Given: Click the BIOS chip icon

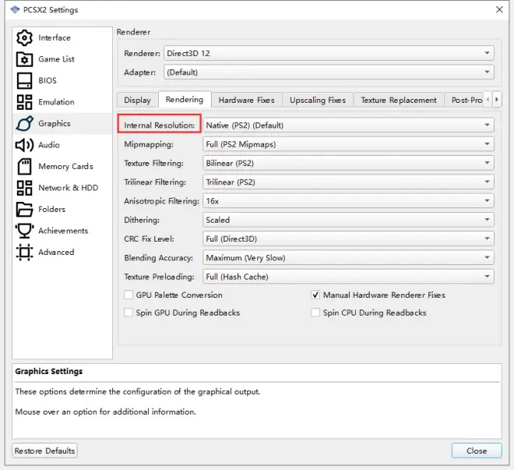Looking at the screenshot, I should (25, 80).
